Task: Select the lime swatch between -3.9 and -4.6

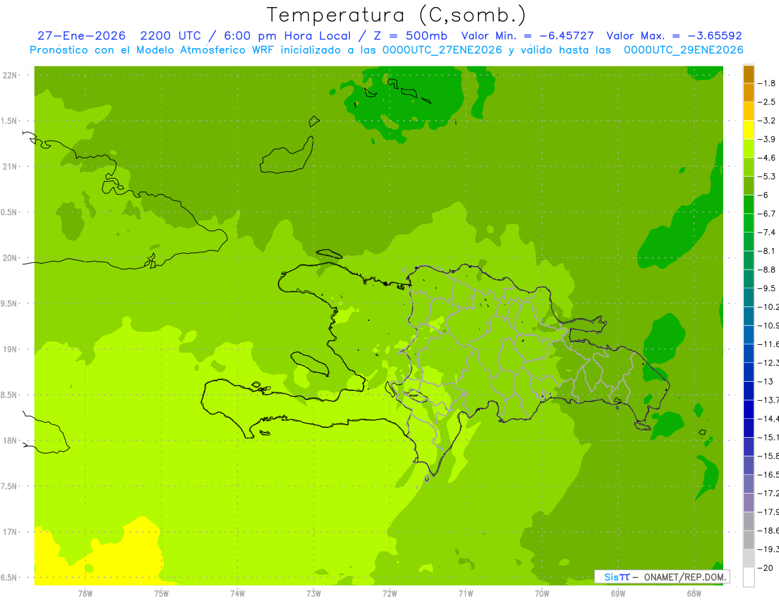Action: (x=748, y=148)
